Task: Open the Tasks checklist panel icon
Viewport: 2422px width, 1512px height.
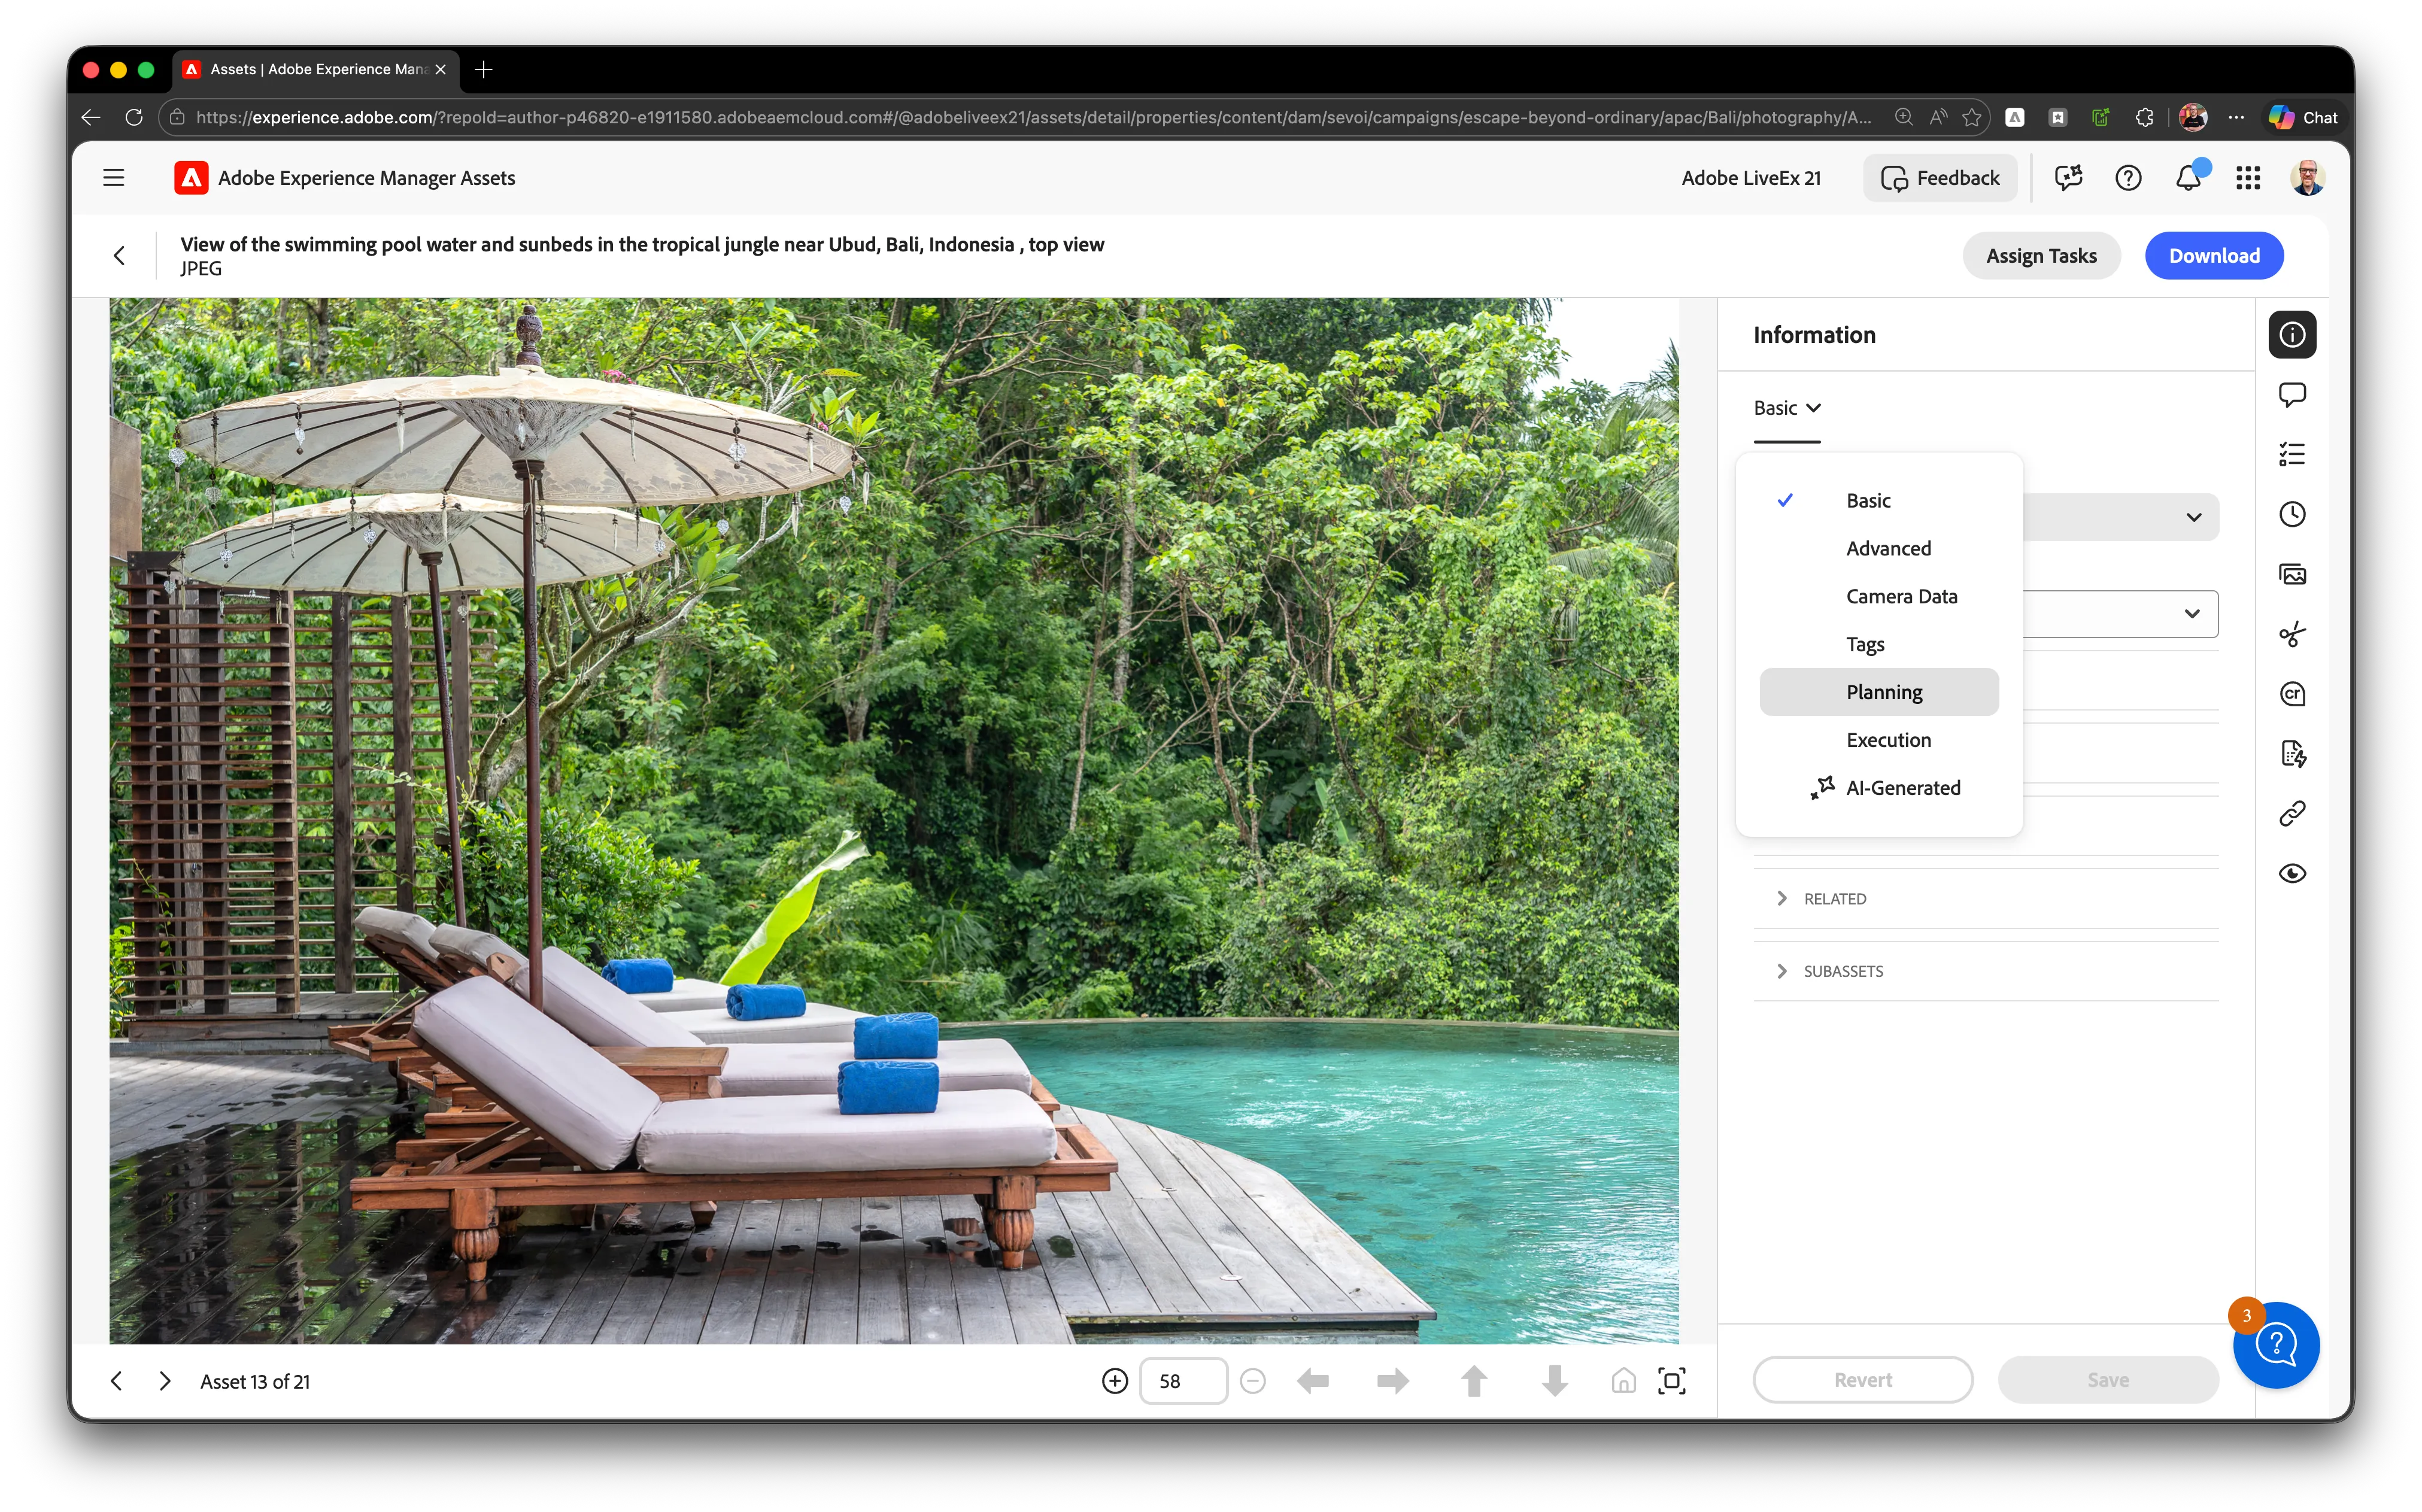Action: [x=2292, y=455]
